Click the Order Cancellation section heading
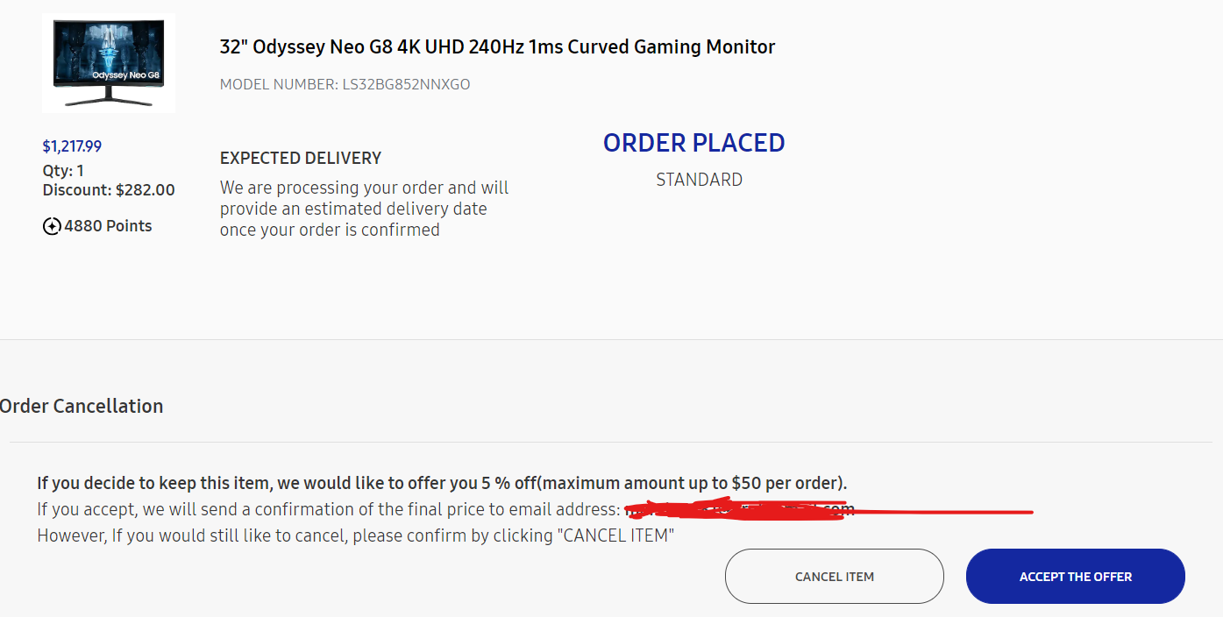 [82, 406]
